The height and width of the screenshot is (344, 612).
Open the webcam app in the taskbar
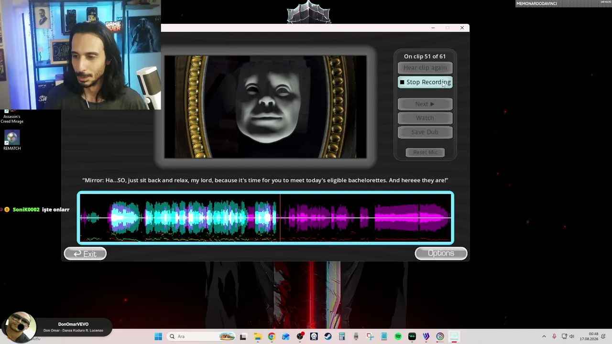(314, 336)
